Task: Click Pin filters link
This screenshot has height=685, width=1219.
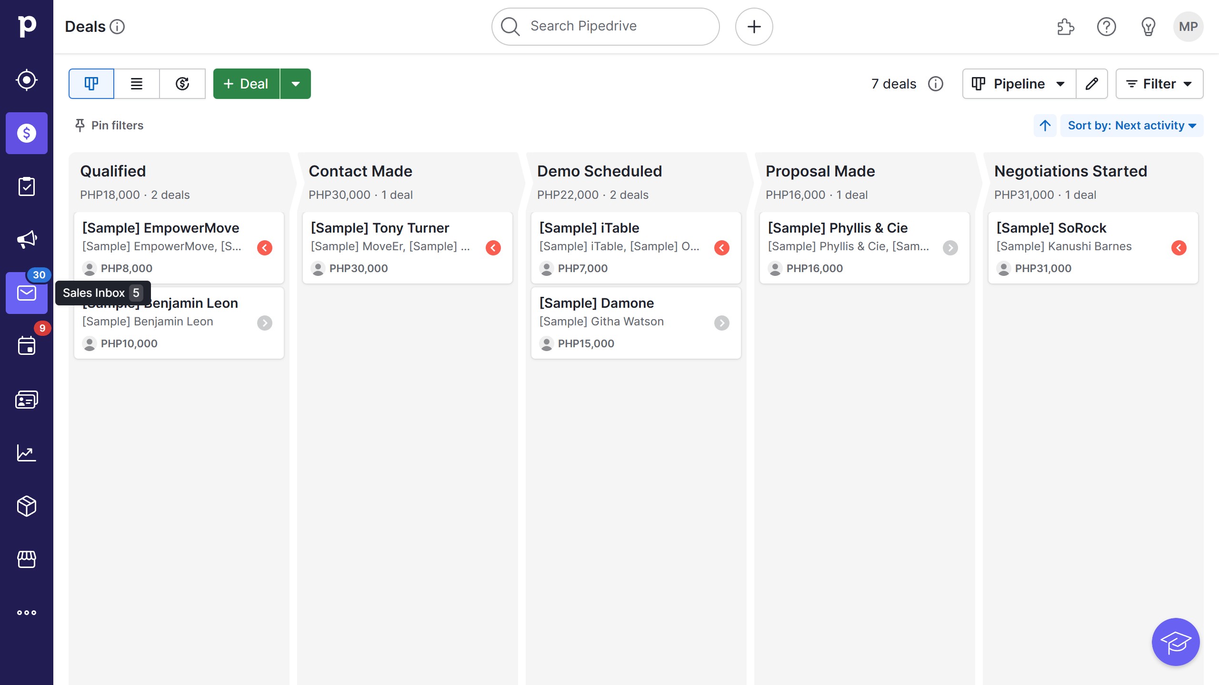Action: [x=110, y=126]
